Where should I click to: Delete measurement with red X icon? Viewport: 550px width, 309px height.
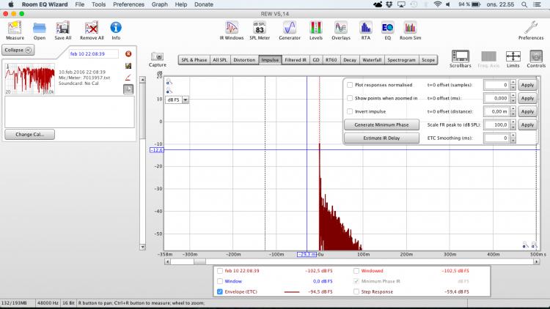[128, 53]
